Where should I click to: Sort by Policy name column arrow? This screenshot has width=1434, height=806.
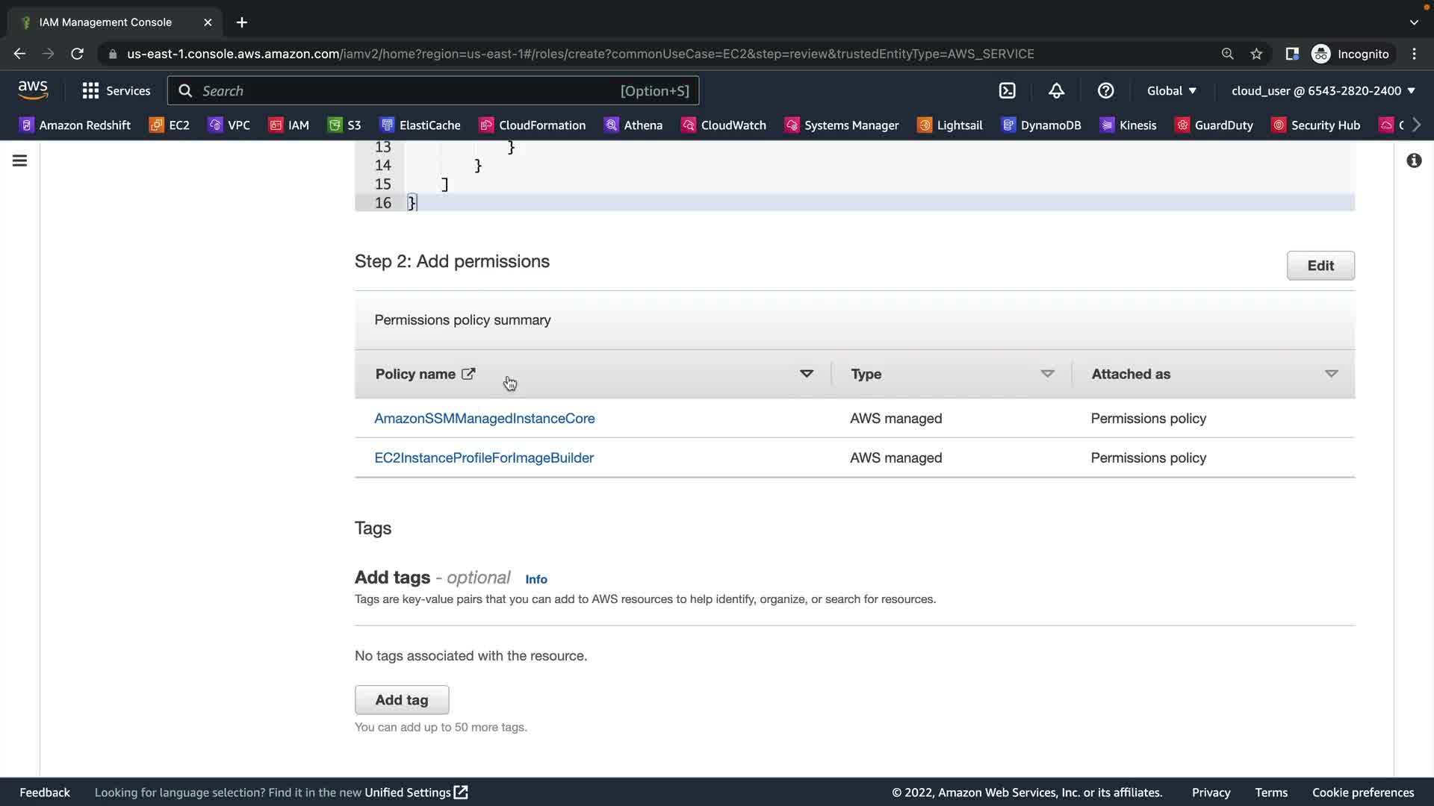click(807, 373)
